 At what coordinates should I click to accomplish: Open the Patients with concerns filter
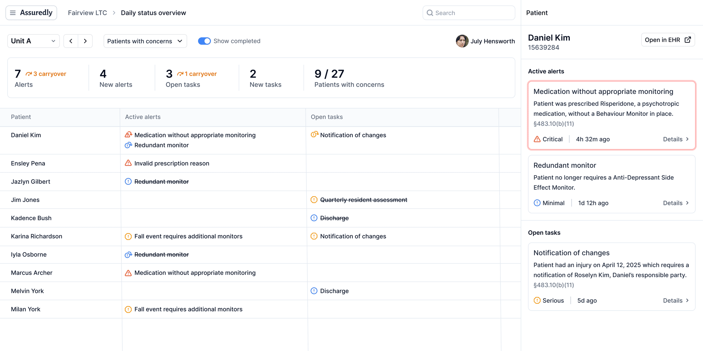pyautogui.click(x=145, y=41)
